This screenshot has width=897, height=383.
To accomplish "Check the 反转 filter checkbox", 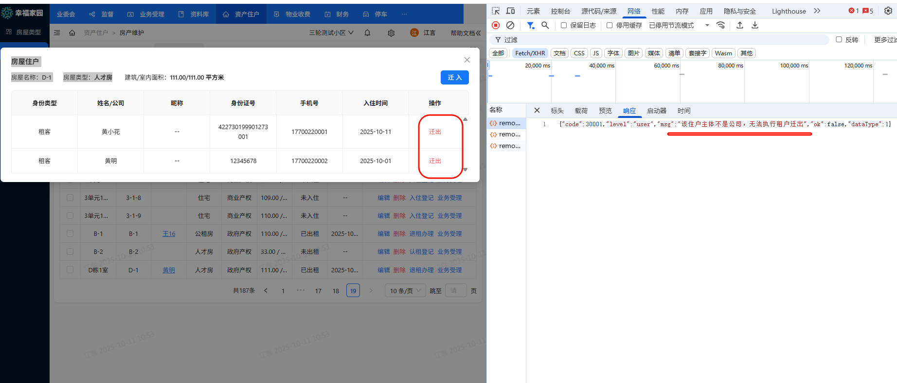I will [x=839, y=40].
